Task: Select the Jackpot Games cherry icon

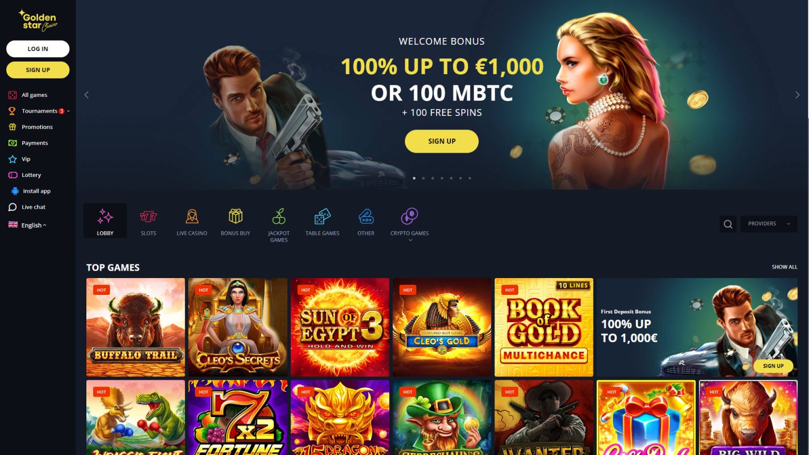Action: click(x=279, y=216)
